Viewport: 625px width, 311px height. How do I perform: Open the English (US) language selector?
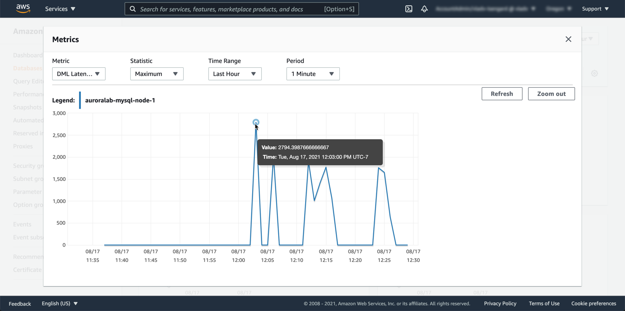click(x=59, y=304)
